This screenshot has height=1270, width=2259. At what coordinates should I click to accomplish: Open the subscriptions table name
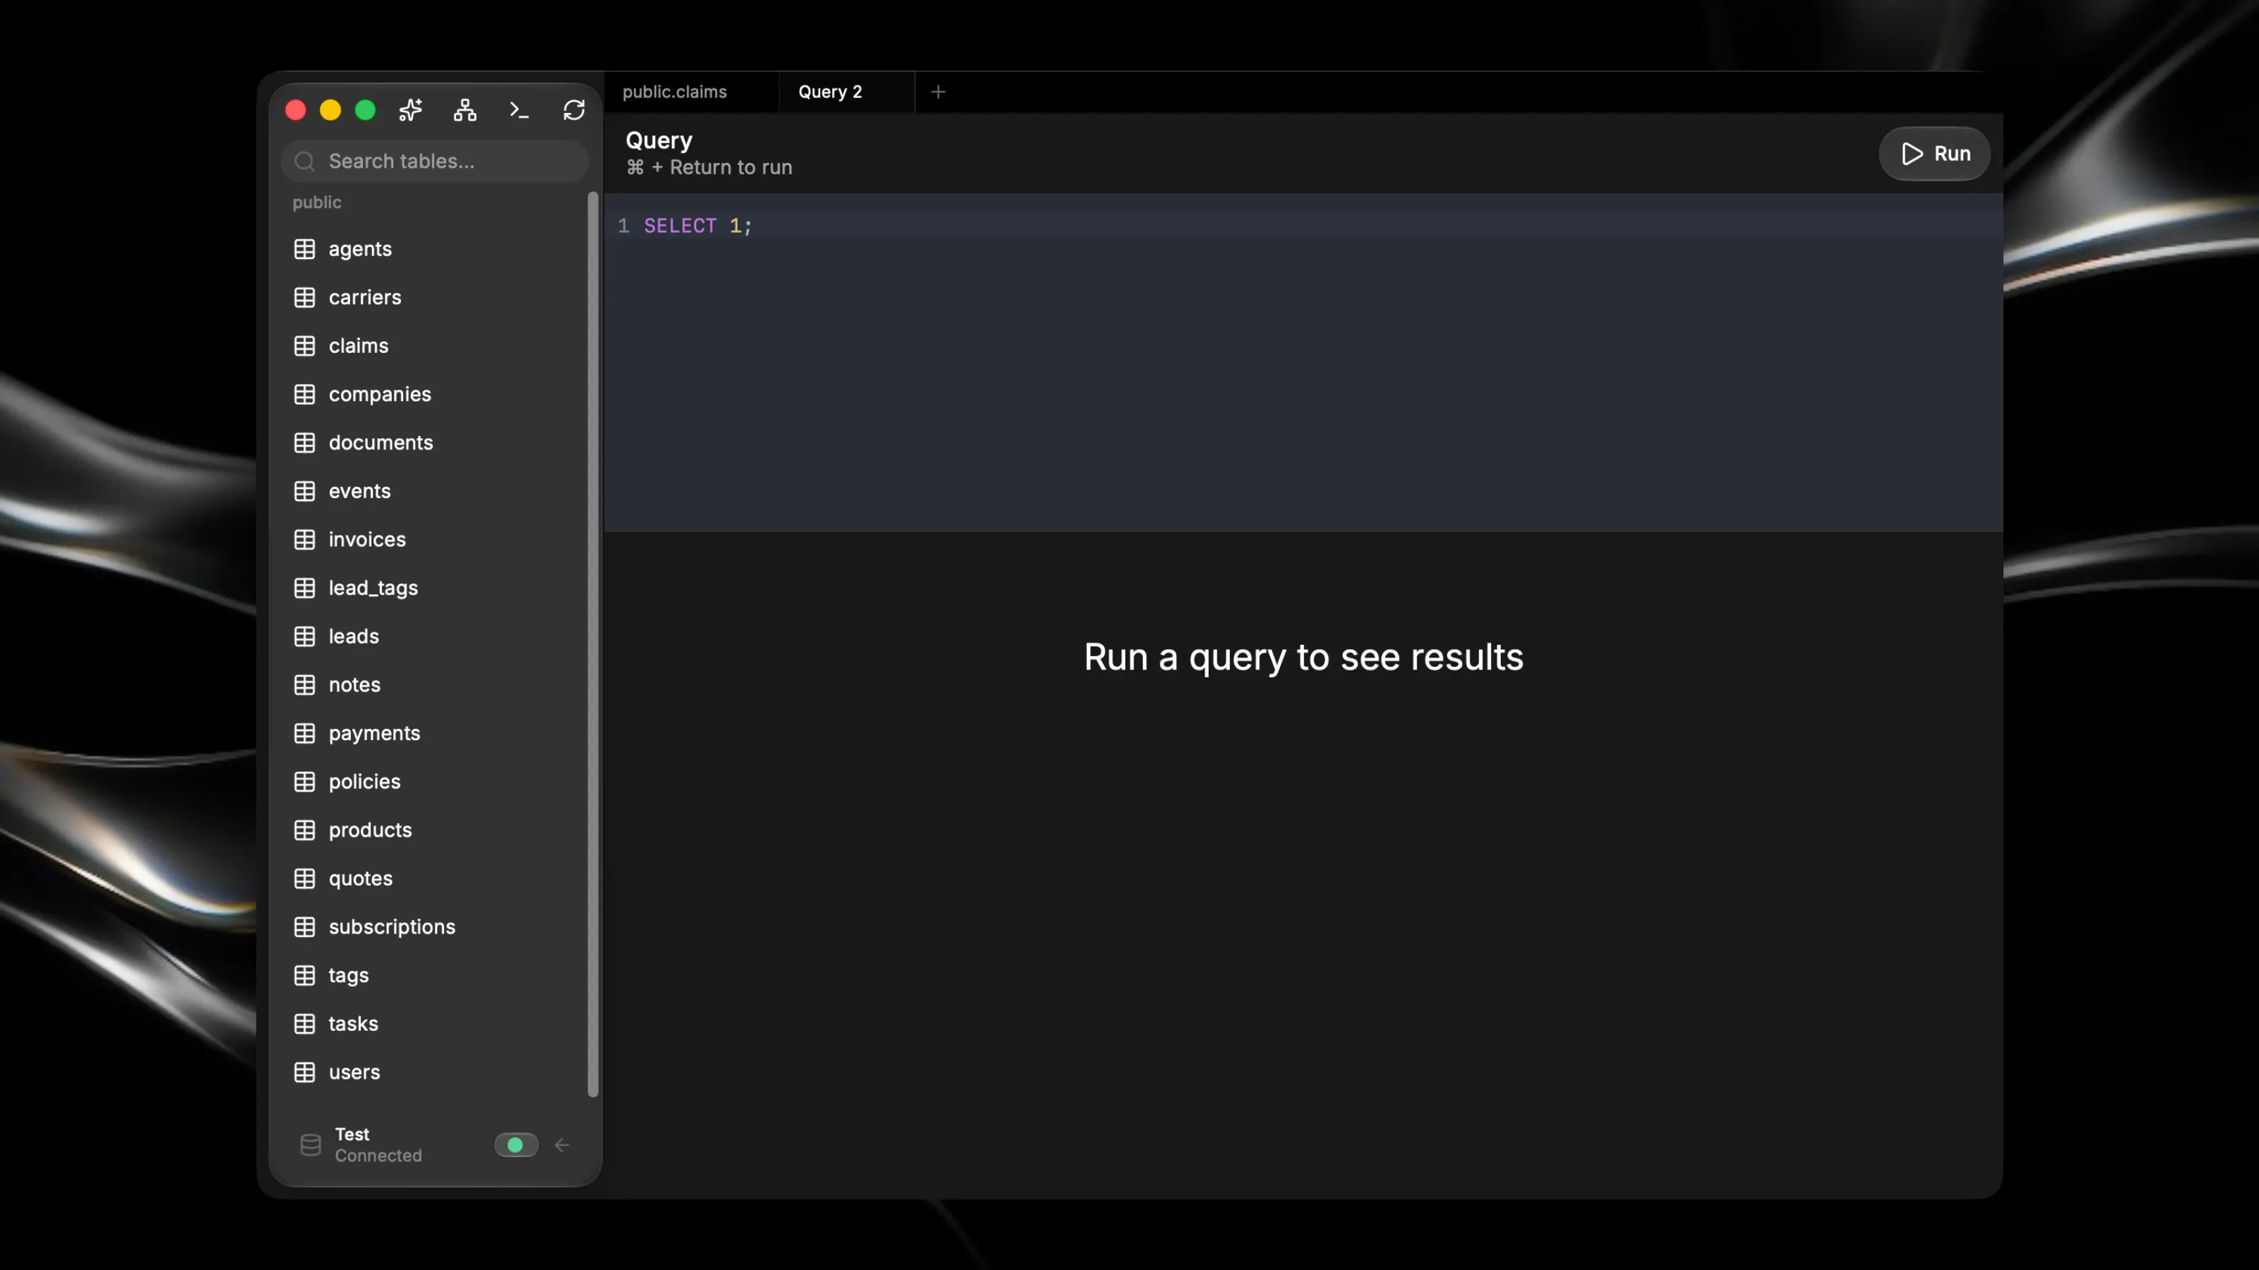[392, 926]
